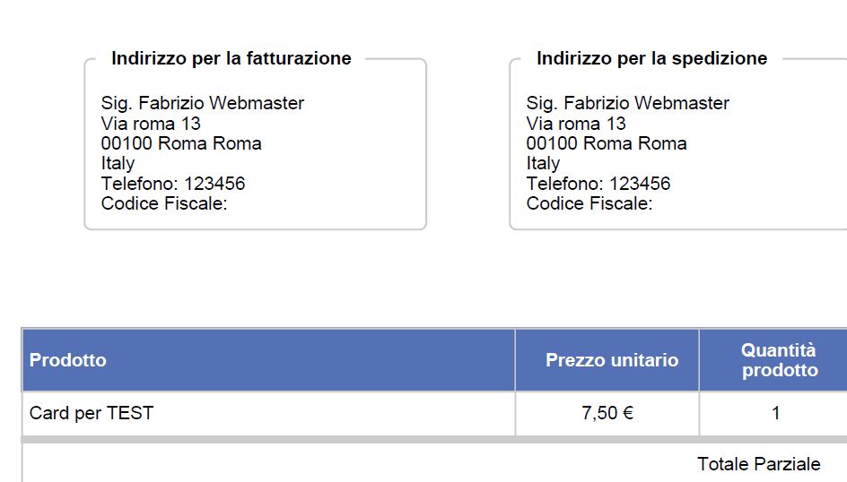847x482 pixels.
Task: Click the Indirizzo per la spedizione heading
Action: (652, 58)
